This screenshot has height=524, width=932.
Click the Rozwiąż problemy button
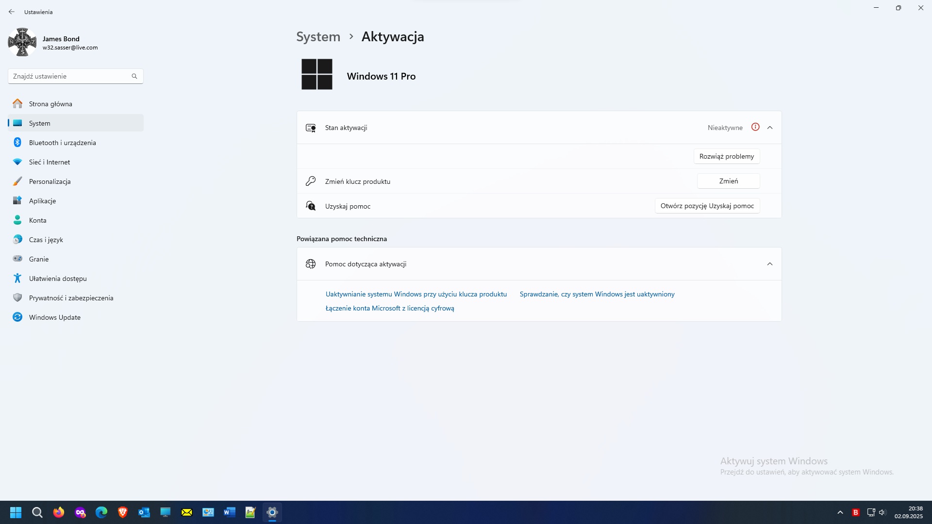pos(727,156)
